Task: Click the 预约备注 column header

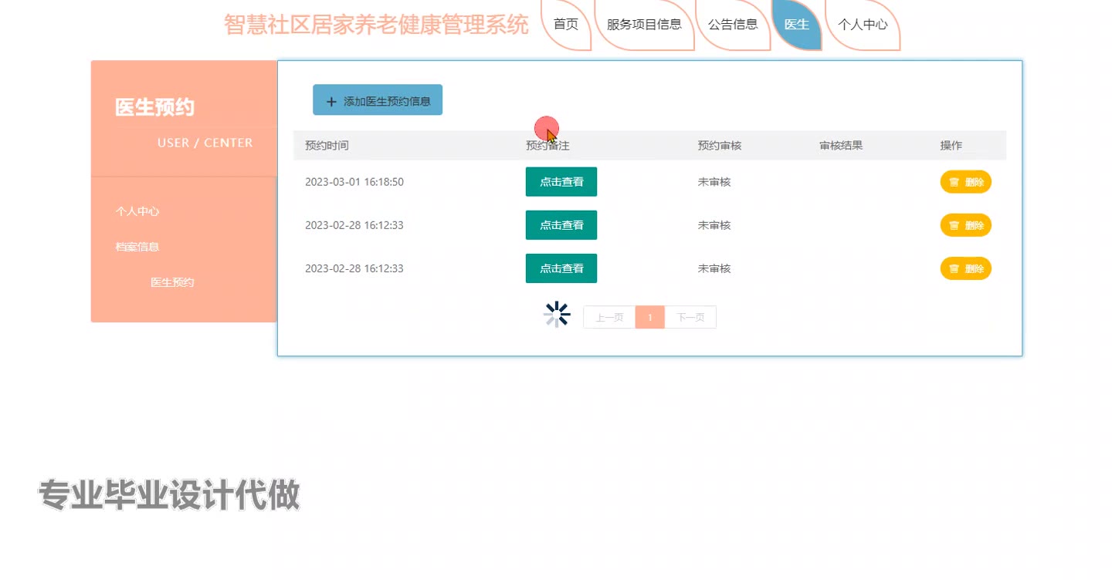Action: (x=548, y=146)
